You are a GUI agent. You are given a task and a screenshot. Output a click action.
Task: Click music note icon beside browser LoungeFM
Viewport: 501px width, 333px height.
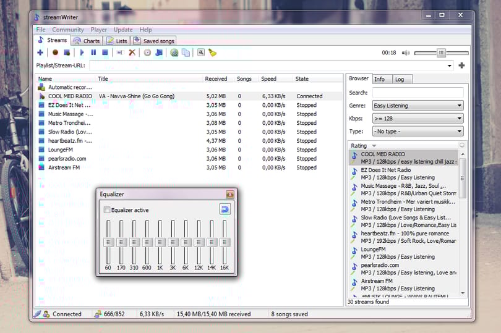pyautogui.click(x=354, y=251)
